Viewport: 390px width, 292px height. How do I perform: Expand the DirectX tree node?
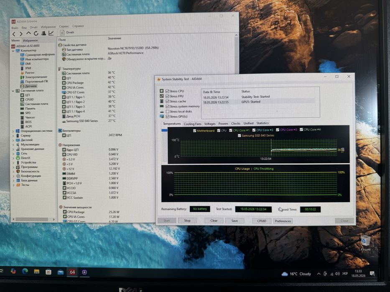click(13, 158)
